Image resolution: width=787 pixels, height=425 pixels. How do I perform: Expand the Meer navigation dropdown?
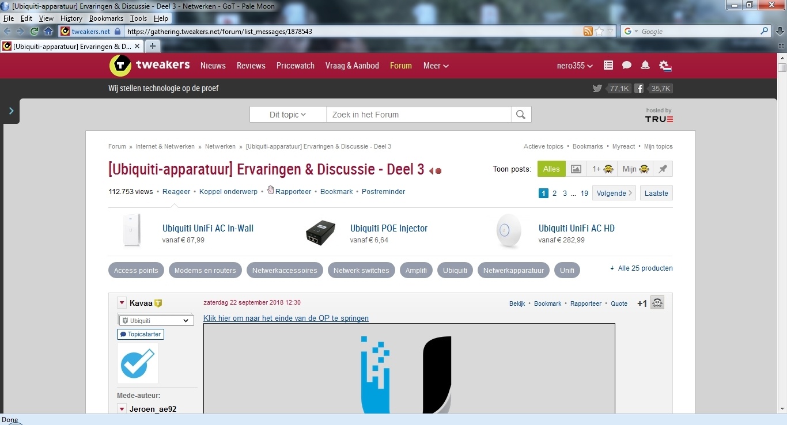(436, 66)
